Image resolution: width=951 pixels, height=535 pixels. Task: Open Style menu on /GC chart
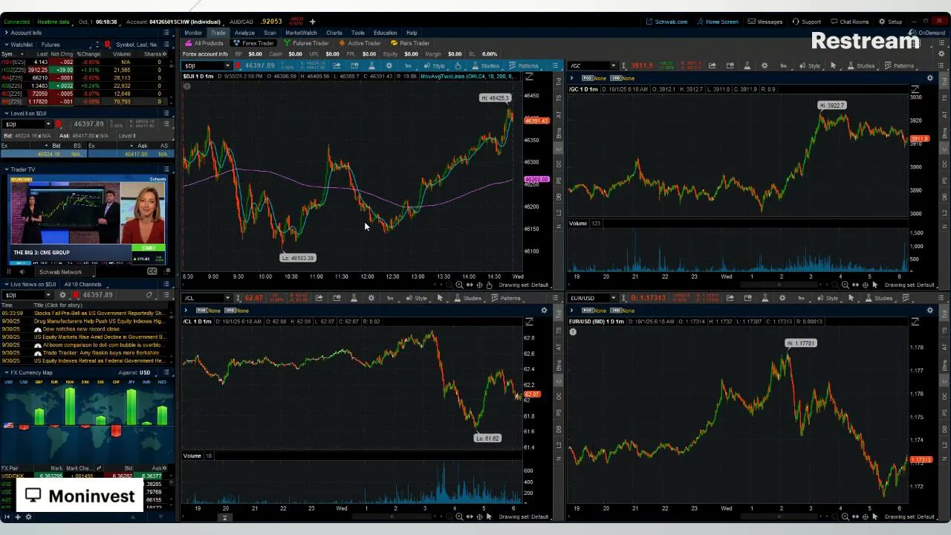(x=810, y=65)
